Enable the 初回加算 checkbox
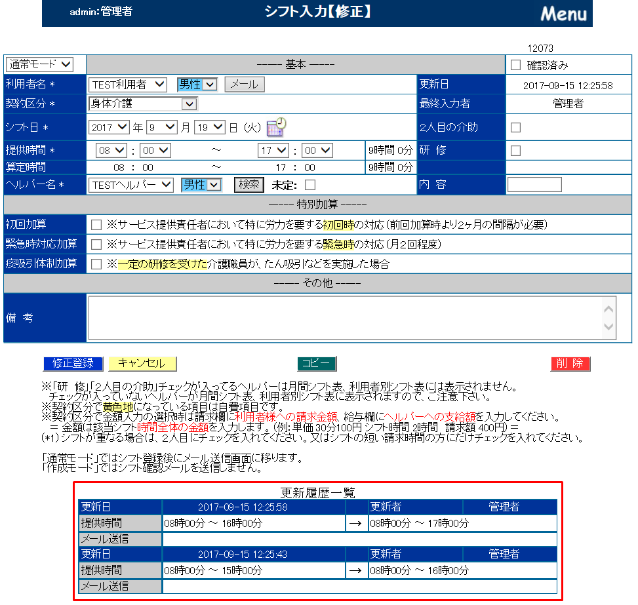Viewport: 638px width, 605px height. pos(96,225)
